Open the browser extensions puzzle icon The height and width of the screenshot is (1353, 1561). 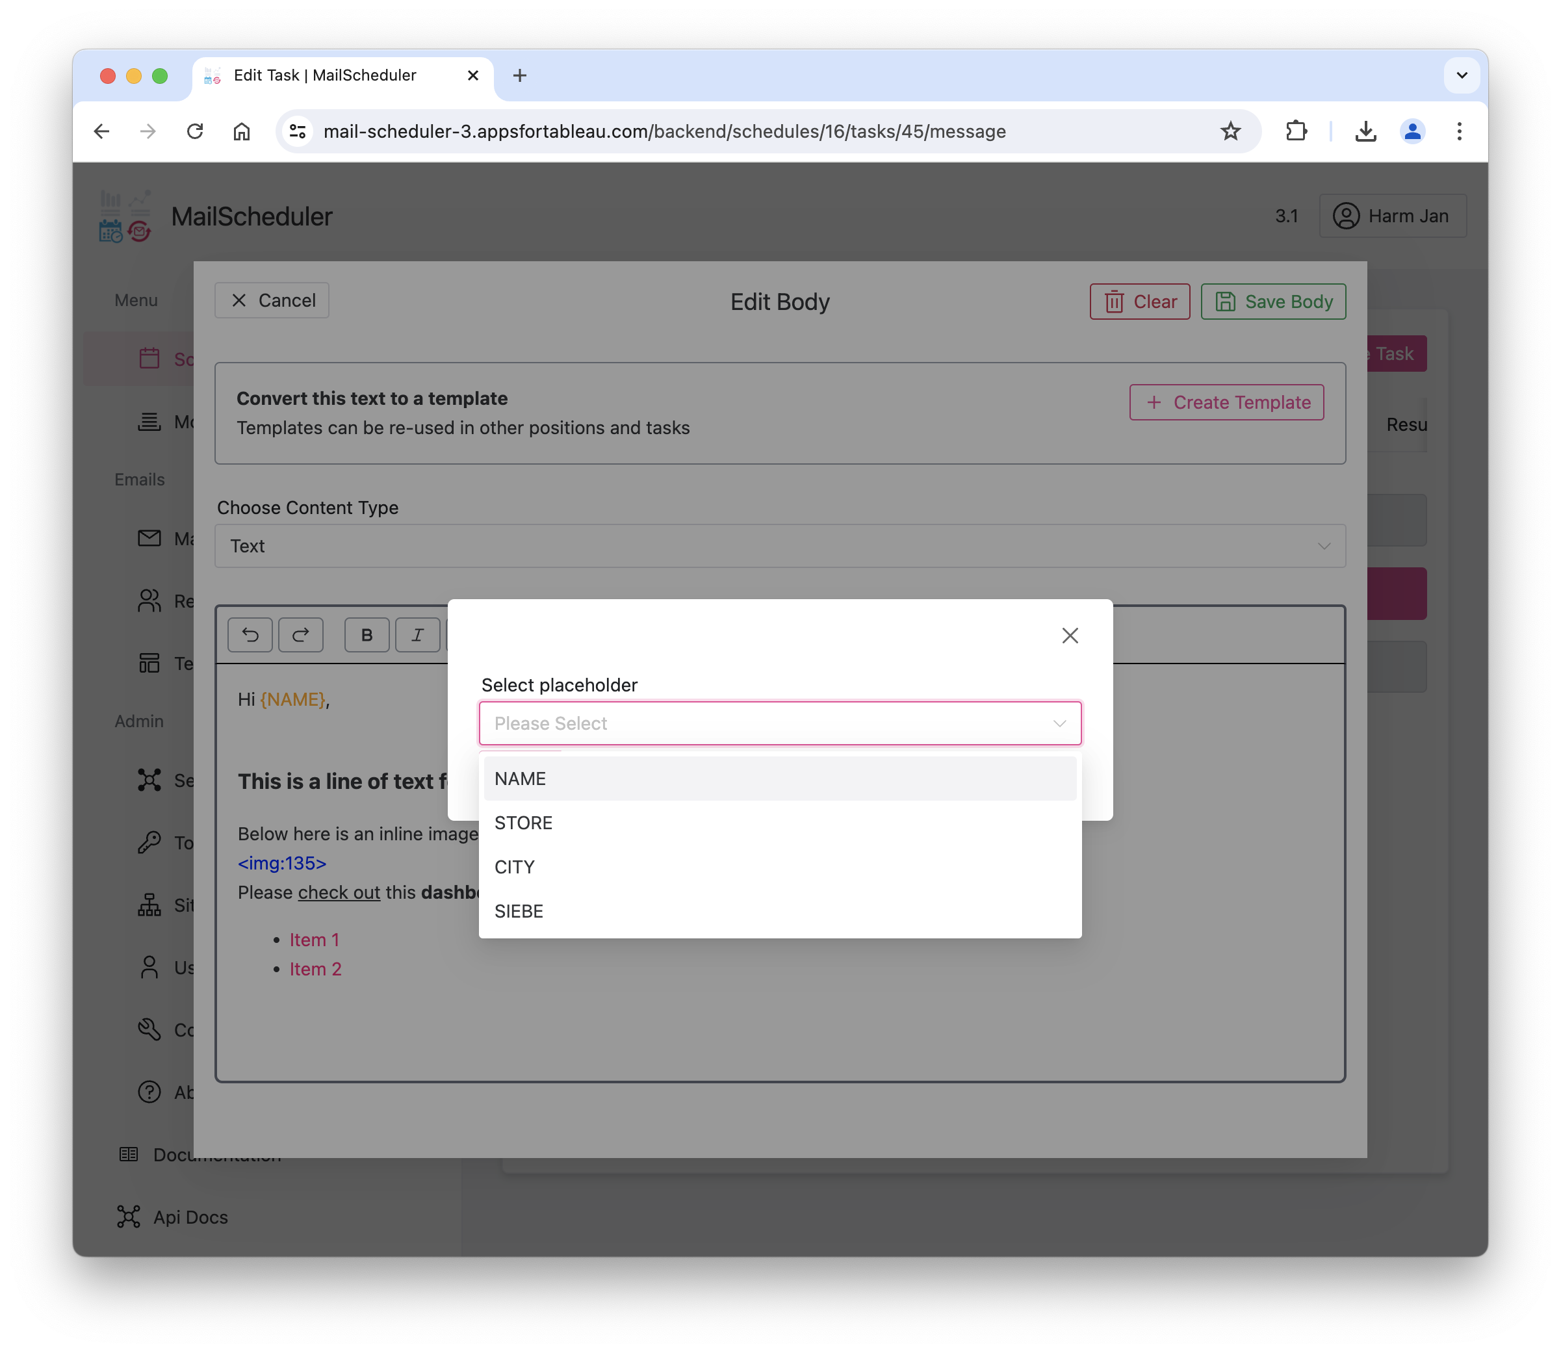coord(1296,131)
